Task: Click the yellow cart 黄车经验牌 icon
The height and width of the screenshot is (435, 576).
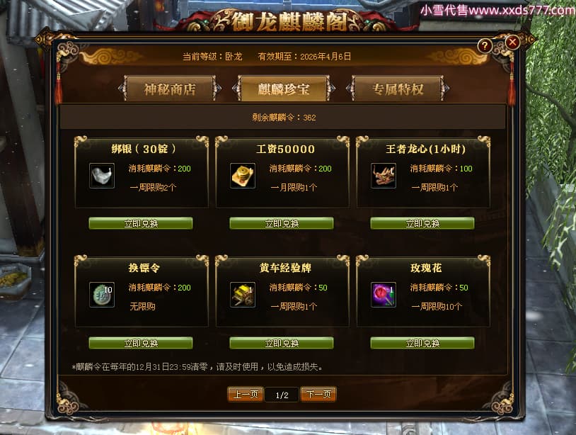Action: tap(243, 295)
